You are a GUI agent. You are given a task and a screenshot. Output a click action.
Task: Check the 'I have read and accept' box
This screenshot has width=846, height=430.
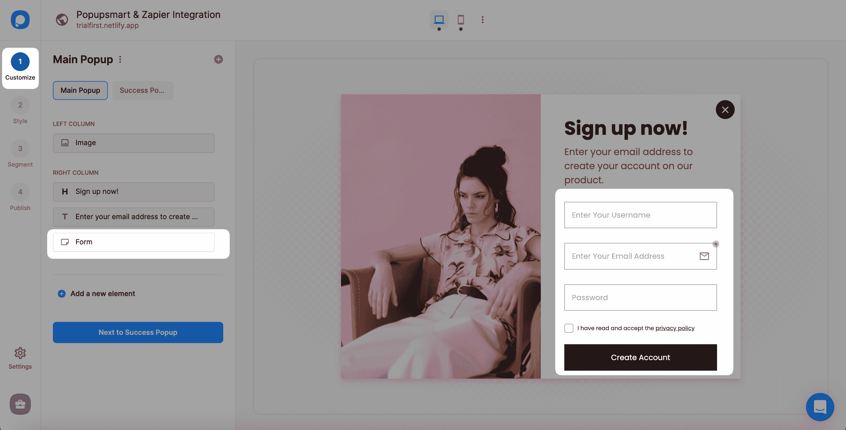(569, 328)
